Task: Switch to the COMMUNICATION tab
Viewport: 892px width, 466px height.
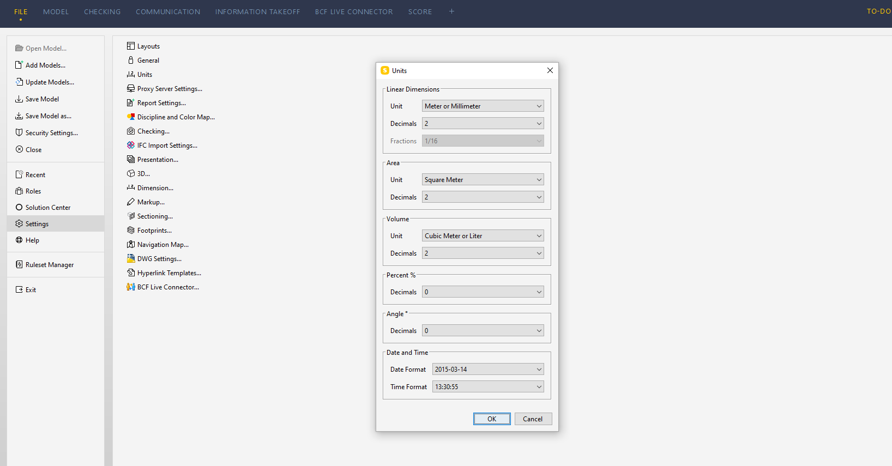Action: [168, 11]
